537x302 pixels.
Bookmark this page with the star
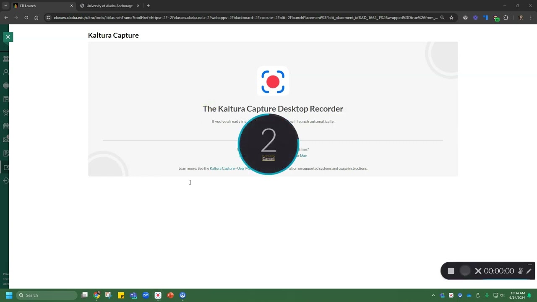(x=451, y=18)
